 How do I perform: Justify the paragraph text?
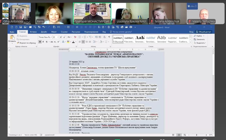point(90,42)
